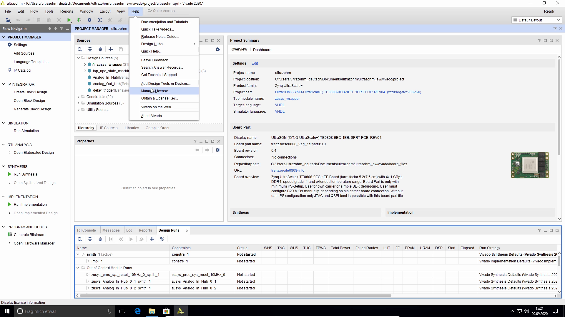Open the trenz.org/te0808-info URL link

[x=288, y=171]
